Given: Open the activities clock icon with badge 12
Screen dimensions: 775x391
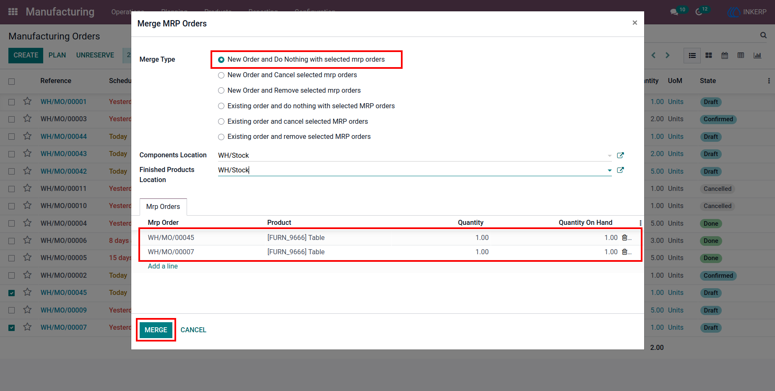Looking at the screenshot, I should point(699,12).
